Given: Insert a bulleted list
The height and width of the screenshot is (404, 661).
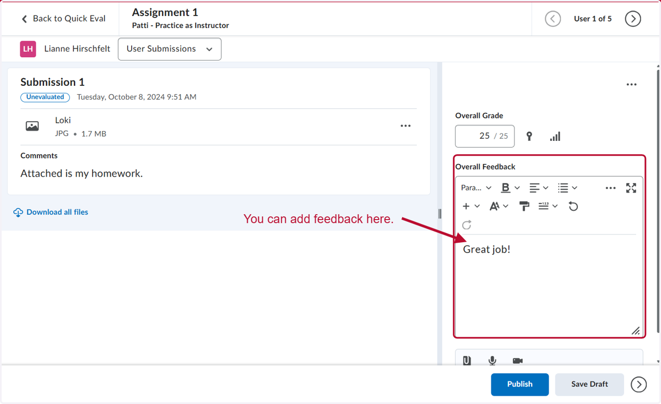Looking at the screenshot, I should [563, 188].
